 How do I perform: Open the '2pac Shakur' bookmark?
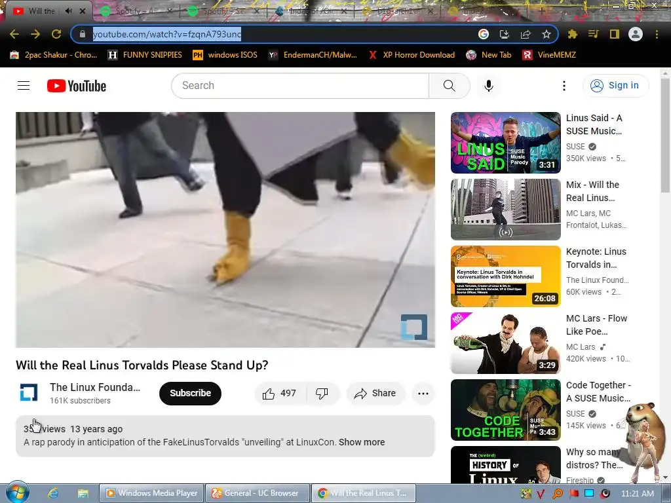coord(54,55)
